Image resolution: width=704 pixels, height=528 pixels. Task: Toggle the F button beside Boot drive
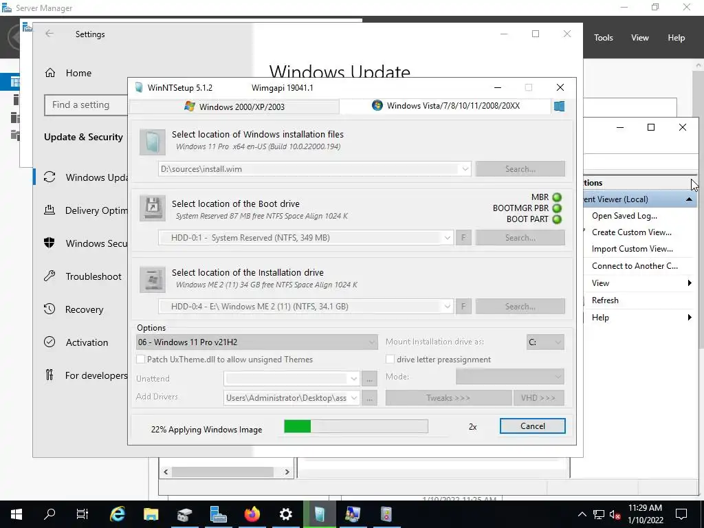click(x=463, y=237)
